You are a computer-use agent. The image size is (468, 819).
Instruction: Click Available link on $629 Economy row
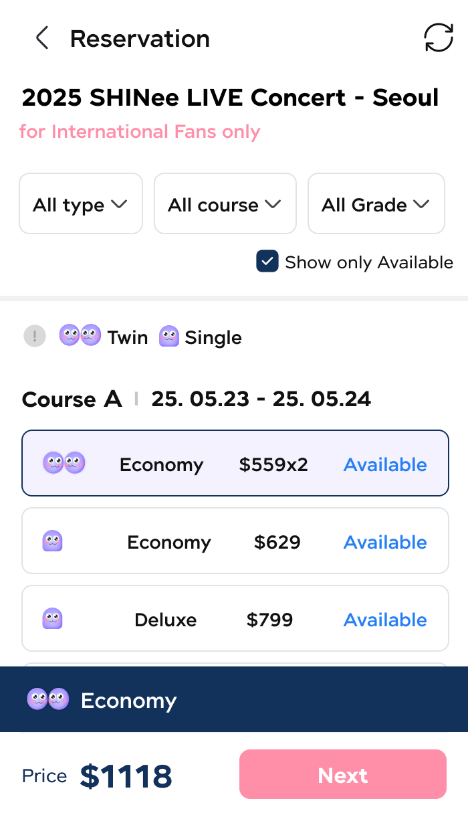click(385, 542)
